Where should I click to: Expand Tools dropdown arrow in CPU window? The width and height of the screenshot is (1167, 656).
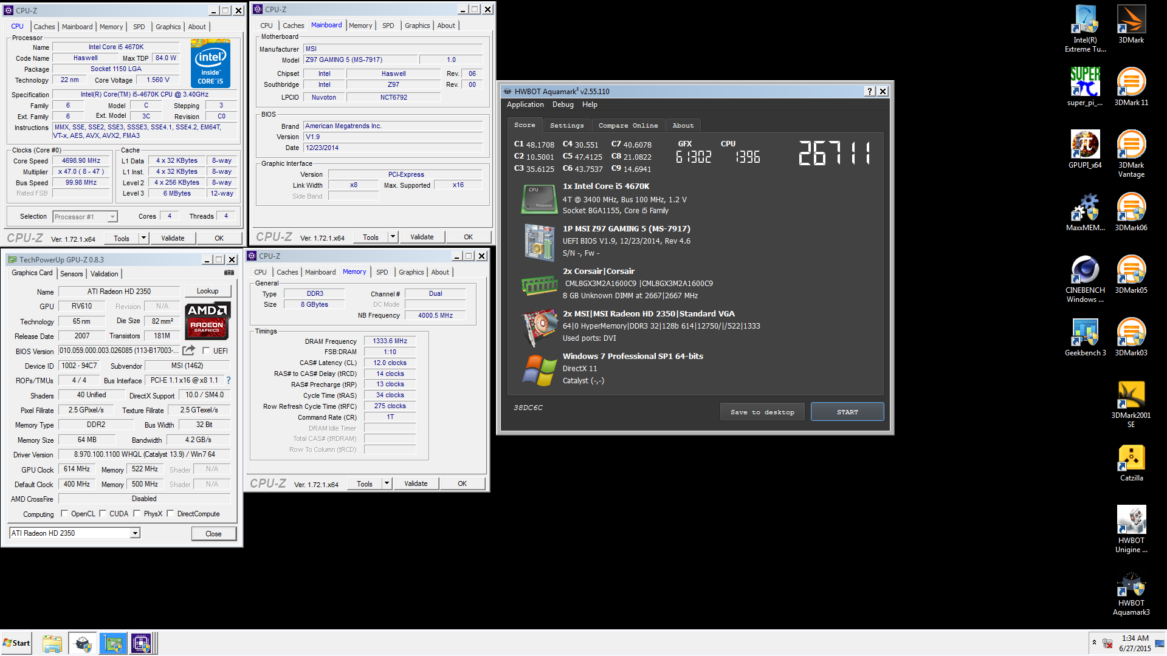point(144,238)
